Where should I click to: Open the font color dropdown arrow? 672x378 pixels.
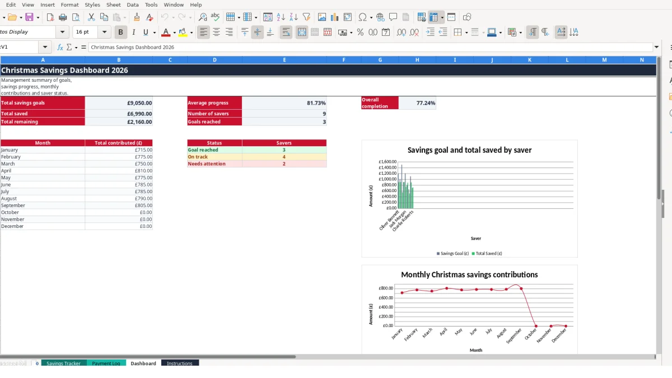[x=174, y=32]
